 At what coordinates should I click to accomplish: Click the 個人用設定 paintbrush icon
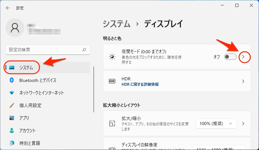(12, 105)
